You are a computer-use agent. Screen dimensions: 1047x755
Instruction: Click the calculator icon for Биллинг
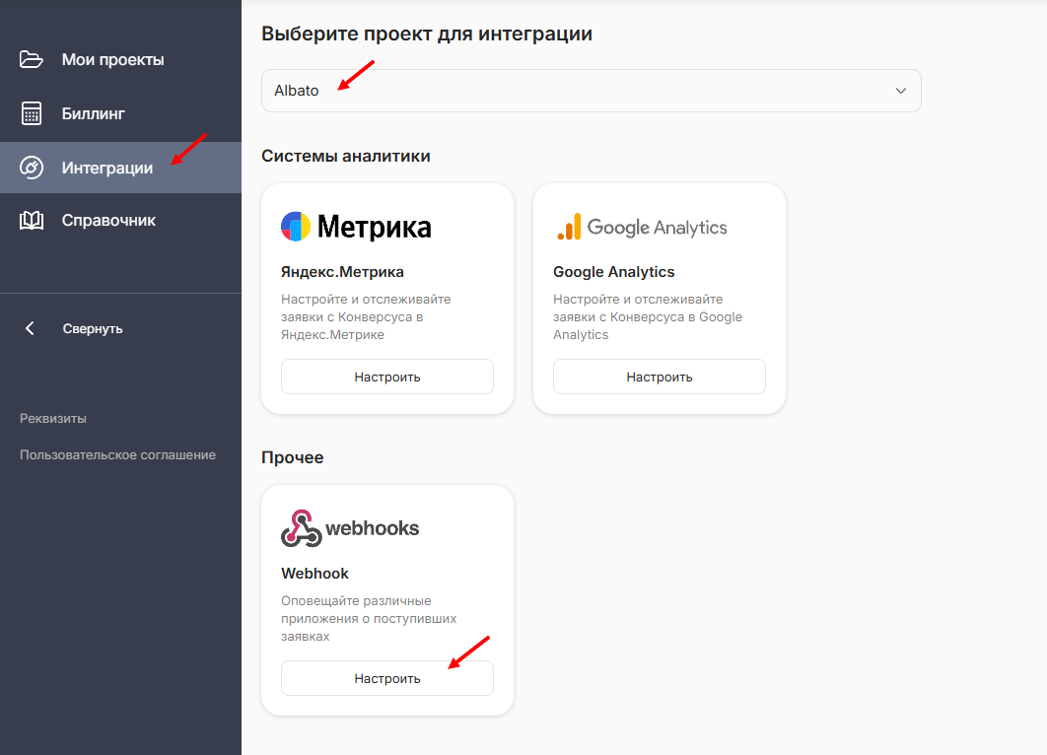tap(32, 113)
